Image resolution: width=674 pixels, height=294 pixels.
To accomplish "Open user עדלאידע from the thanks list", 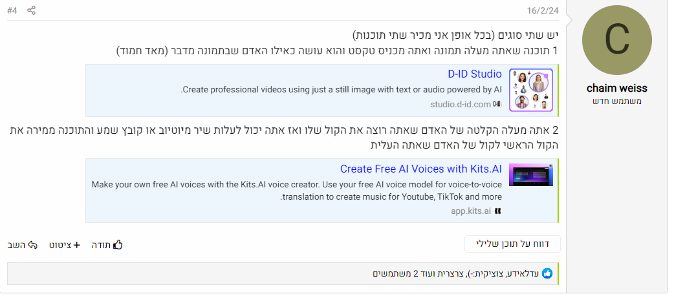I will [x=523, y=273].
